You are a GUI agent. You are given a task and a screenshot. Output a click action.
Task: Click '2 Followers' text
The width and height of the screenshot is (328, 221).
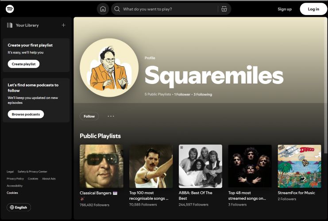(287, 199)
